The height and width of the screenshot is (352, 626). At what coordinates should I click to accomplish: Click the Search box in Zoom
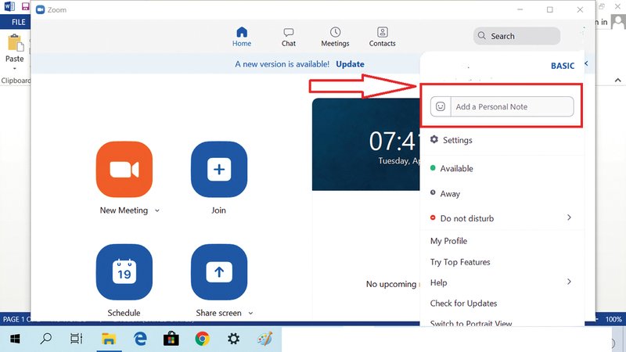pyautogui.click(x=517, y=36)
